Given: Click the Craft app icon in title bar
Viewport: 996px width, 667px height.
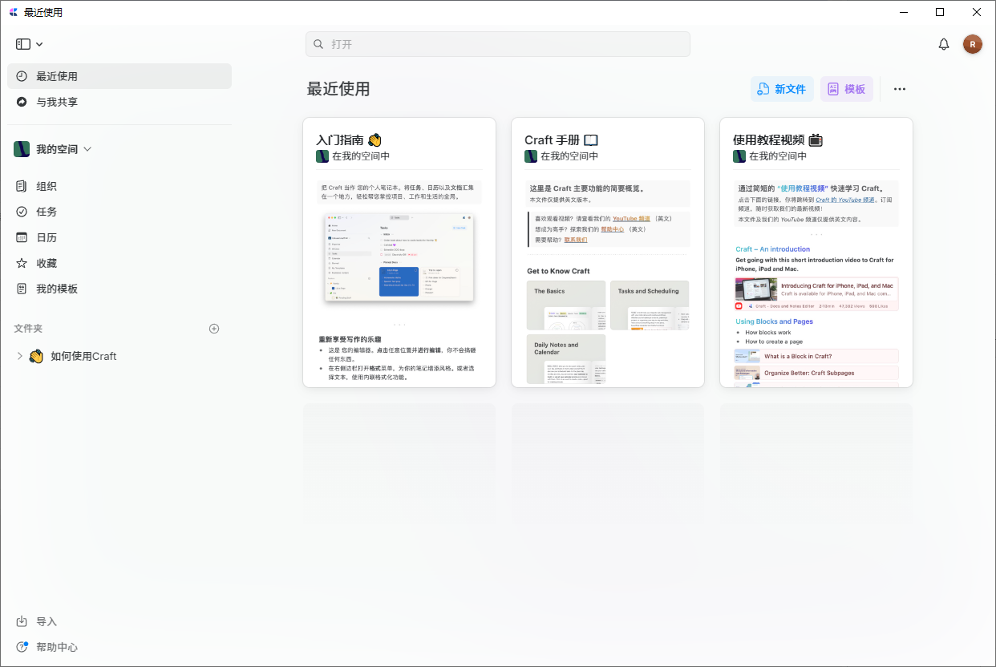Looking at the screenshot, I should coord(13,12).
